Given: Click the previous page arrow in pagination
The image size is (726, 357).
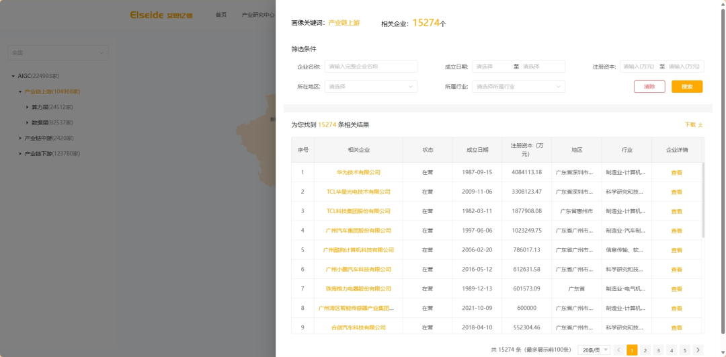Looking at the screenshot, I should (618, 350).
